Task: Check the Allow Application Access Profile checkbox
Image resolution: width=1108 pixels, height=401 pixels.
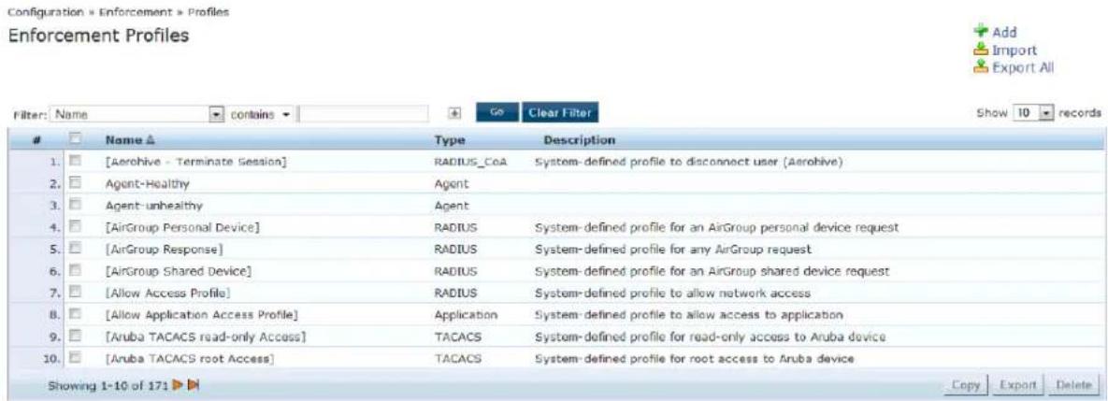Action: [x=74, y=315]
